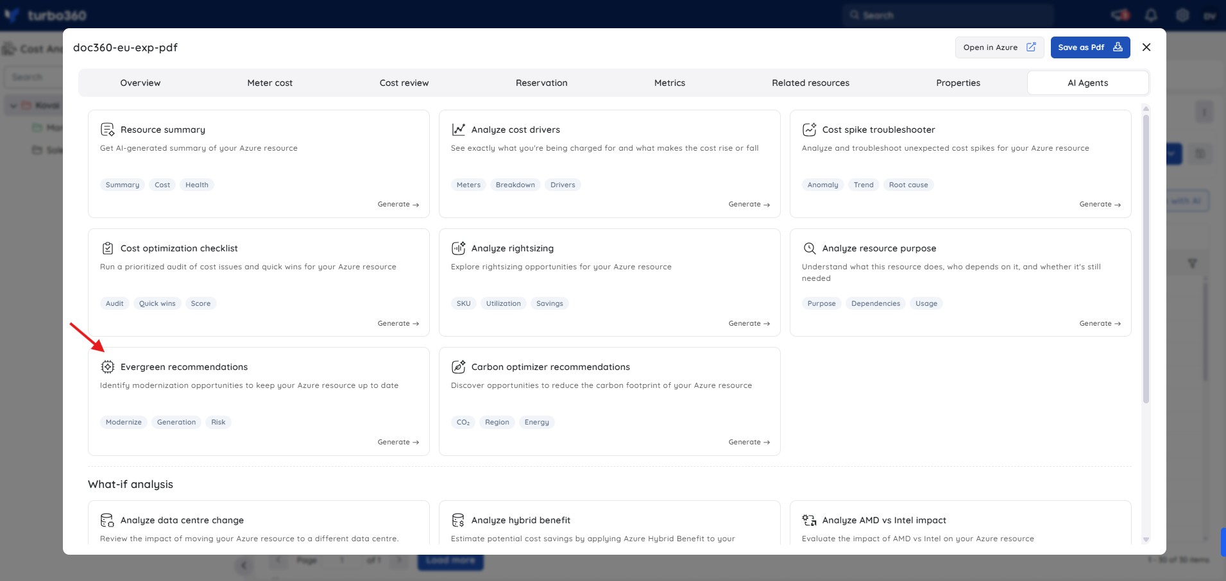This screenshot has width=1226, height=581.
Task: Click the "Utilization" tag chip
Action: click(x=504, y=303)
